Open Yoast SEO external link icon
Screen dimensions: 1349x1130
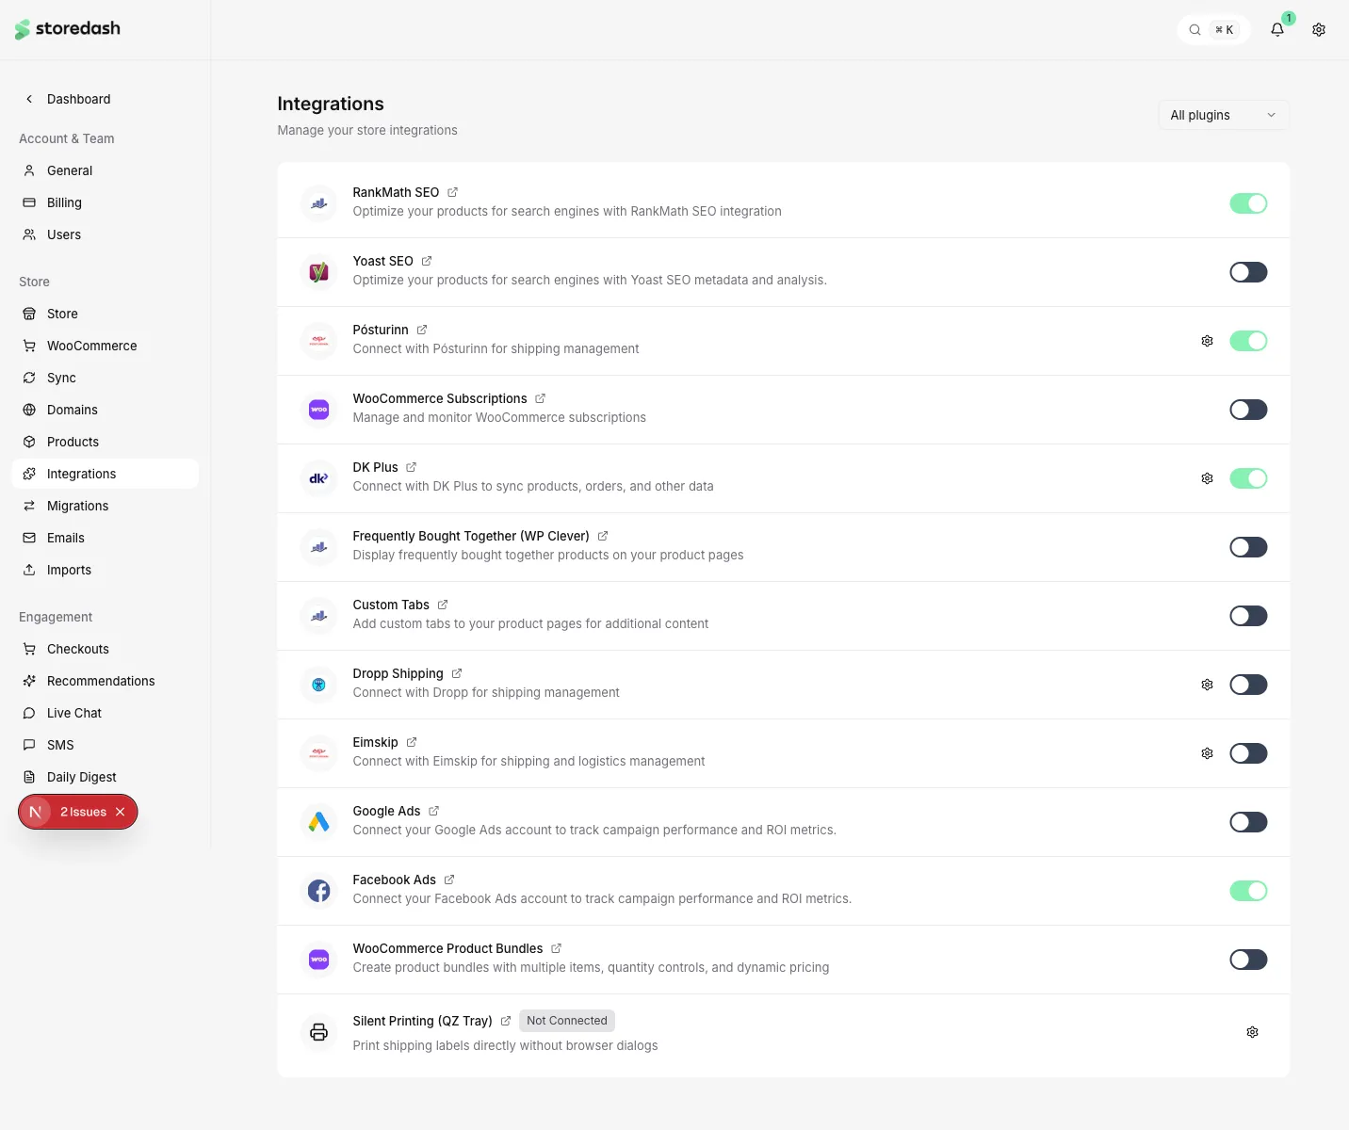coord(427,261)
